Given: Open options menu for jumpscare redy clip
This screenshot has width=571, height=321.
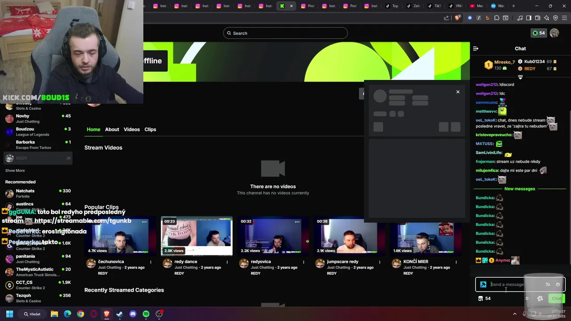Looking at the screenshot, I should coord(380,262).
